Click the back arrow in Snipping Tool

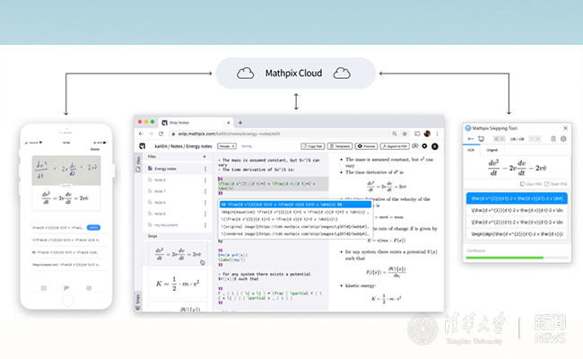(x=472, y=138)
